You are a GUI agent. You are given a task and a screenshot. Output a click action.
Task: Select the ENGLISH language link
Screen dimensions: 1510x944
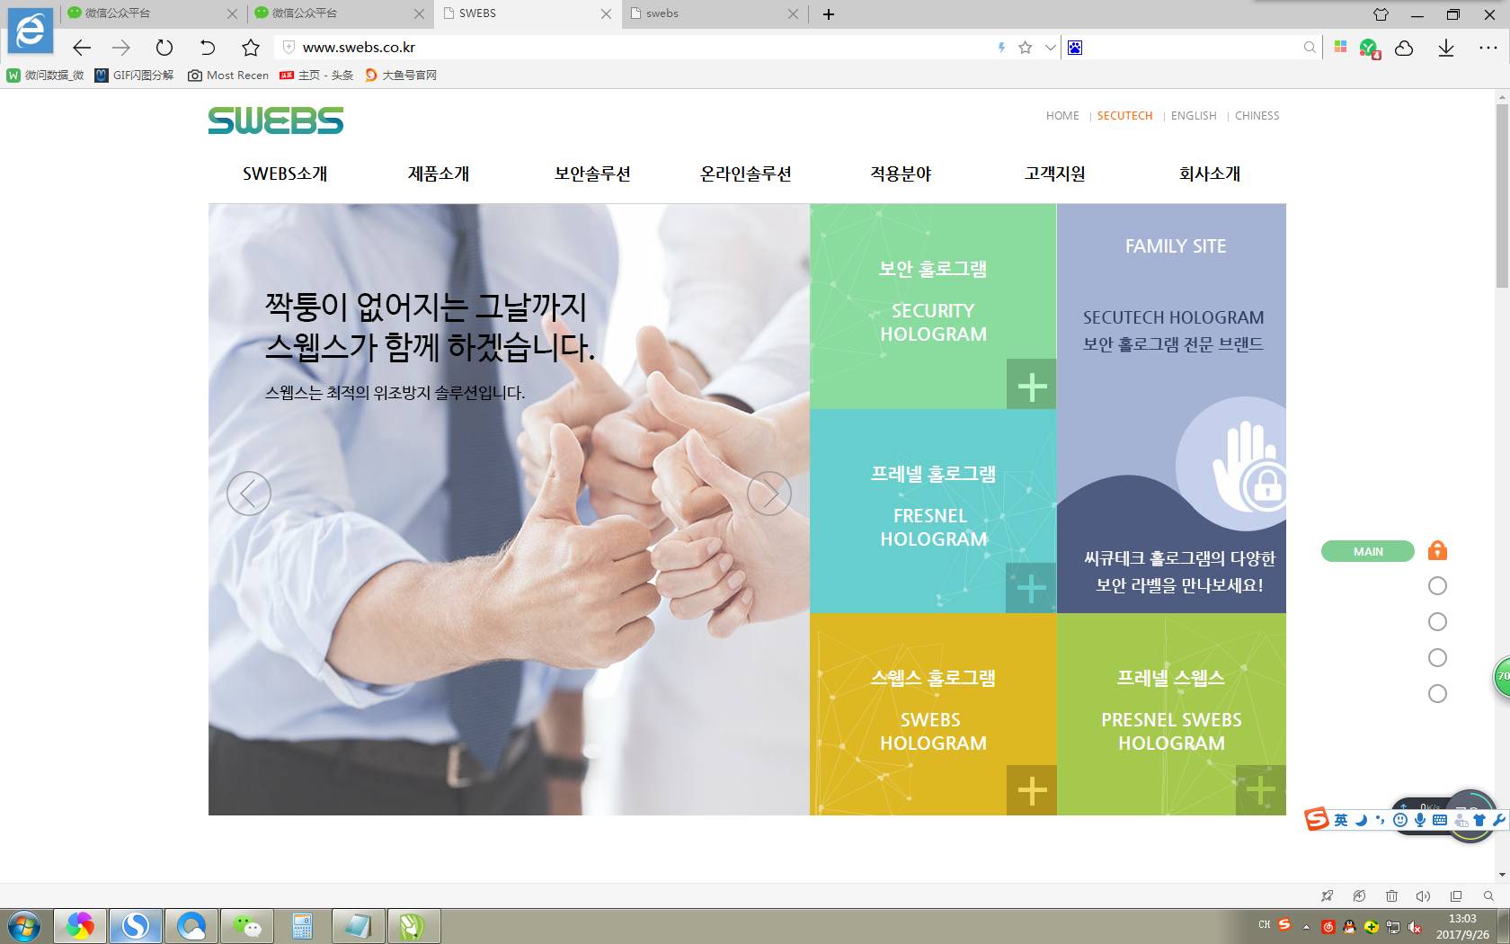pyautogui.click(x=1193, y=115)
